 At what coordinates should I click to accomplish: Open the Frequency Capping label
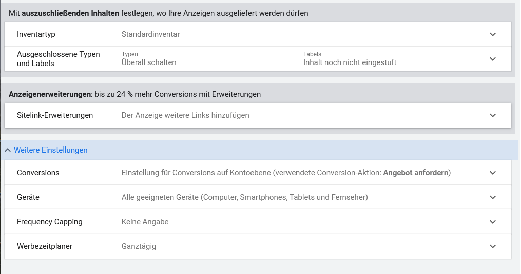tap(49, 222)
